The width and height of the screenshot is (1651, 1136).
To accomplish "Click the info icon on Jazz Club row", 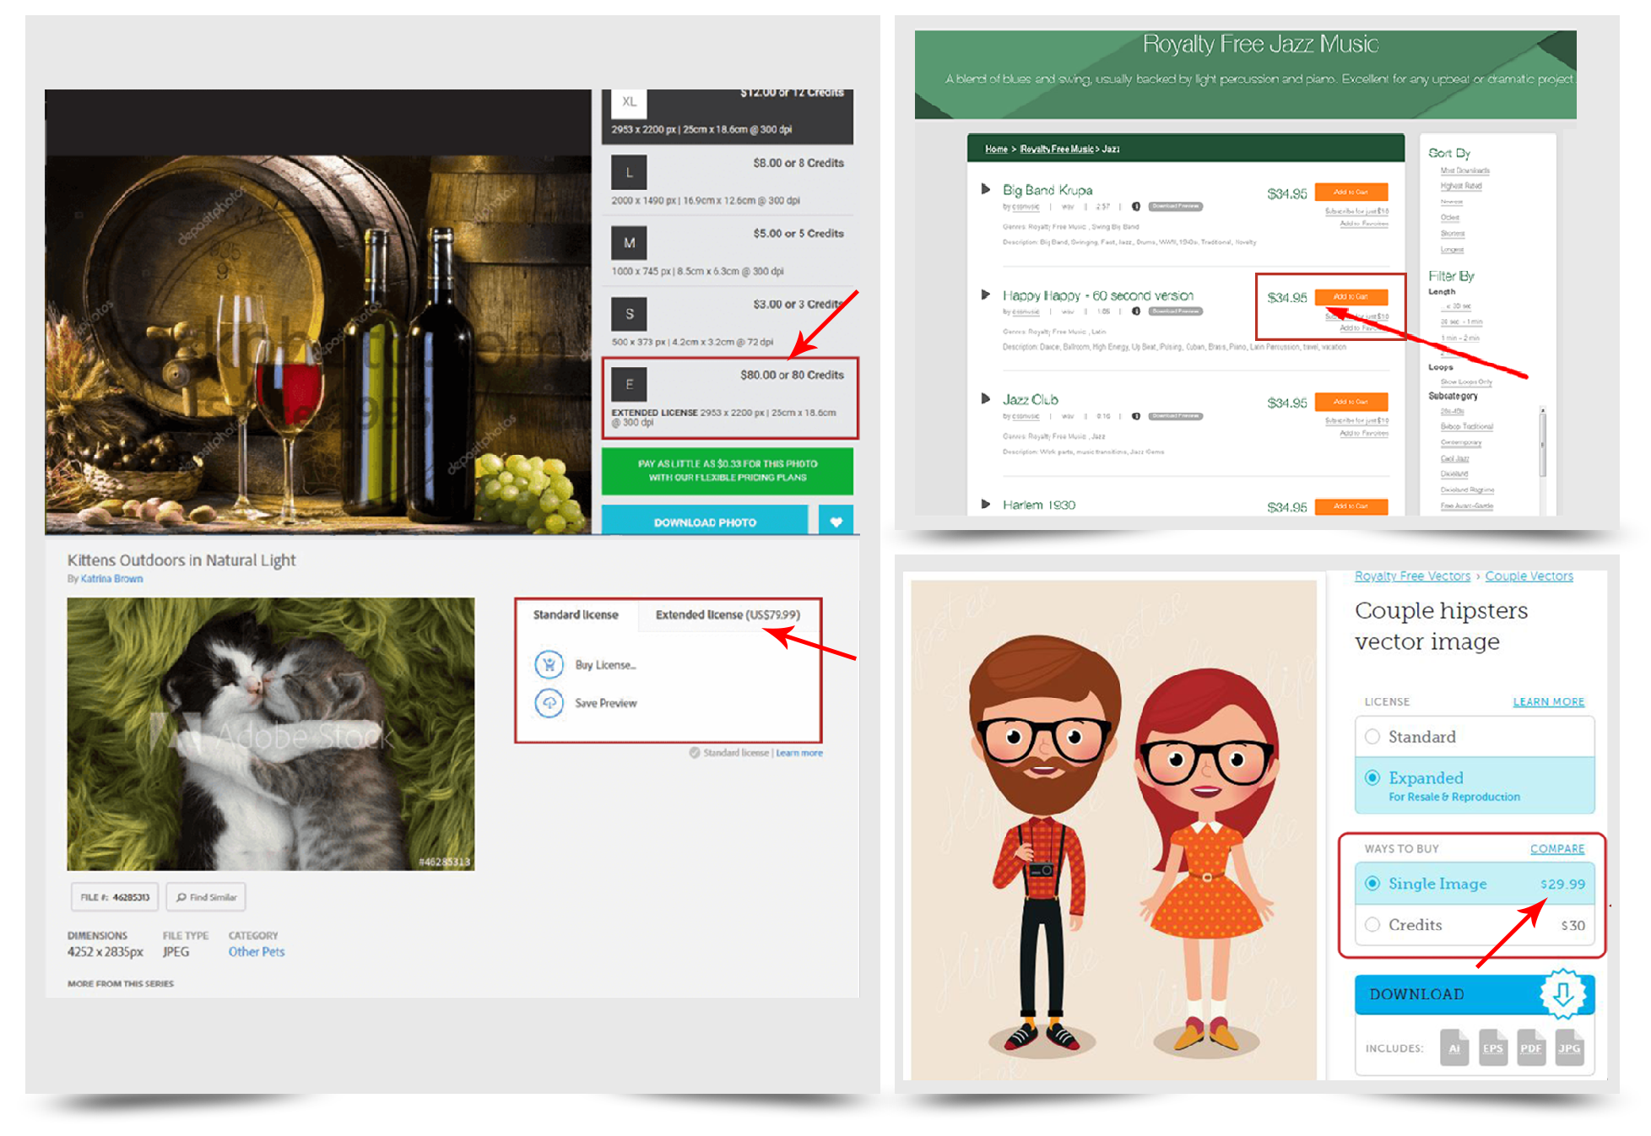I will pos(1136,416).
